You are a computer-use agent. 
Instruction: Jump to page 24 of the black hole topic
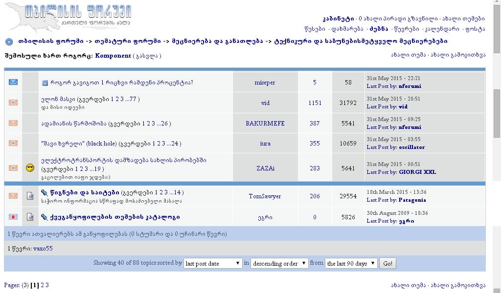175,144
